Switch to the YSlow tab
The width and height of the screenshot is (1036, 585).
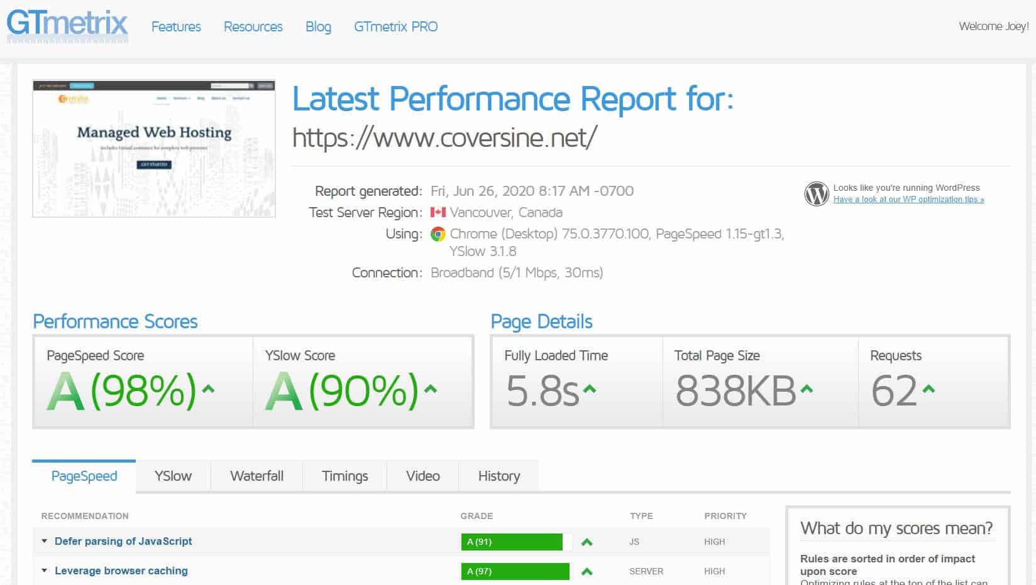pyautogui.click(x=173, y=476)
